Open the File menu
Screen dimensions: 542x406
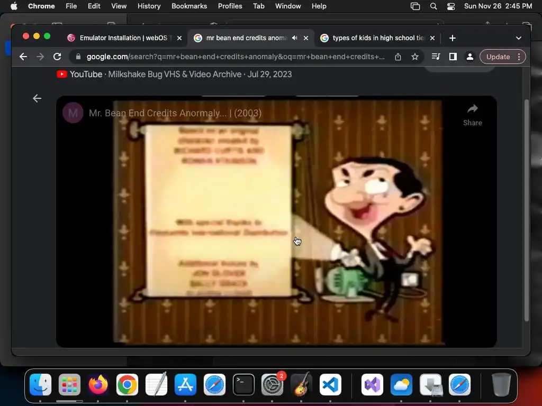pos(71,6)
